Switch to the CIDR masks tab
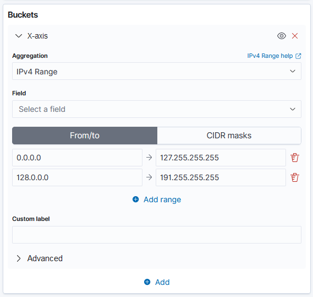This screenshot has height=297, width=313. click(x=229, y=136)
